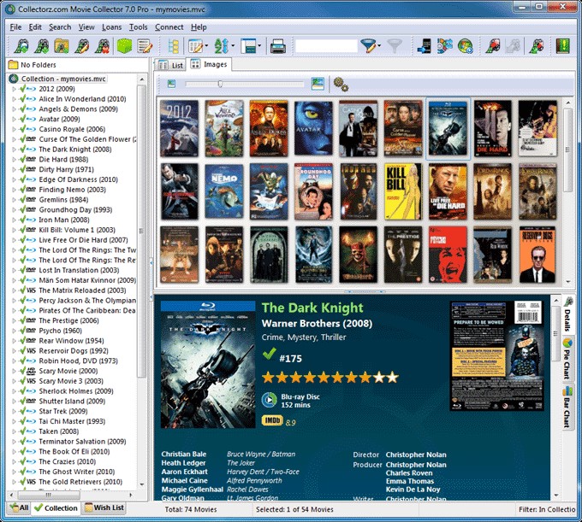The height and width of the screenshot is (522, 582).
Task: Expand the Iron Man (2008) tree node
Action: (14, 220)
